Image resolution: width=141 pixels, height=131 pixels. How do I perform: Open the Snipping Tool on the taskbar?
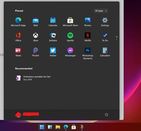pyautogui.click(x=82, y=127)
